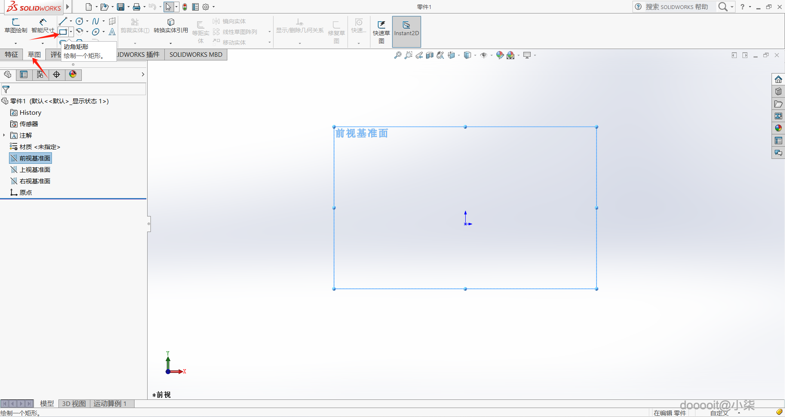Click the Smart Dimension (智能尺寸) icon
This screenshot has height=417, width=785.
(43, 22)
